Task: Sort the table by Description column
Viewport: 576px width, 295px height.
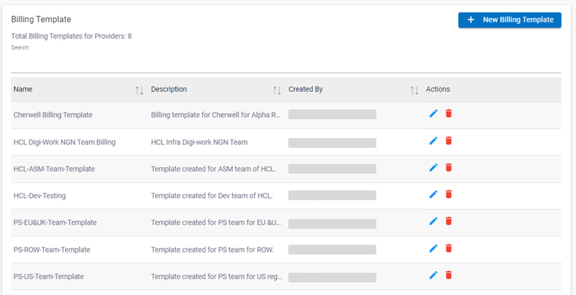Action: [x=276, y=90]
